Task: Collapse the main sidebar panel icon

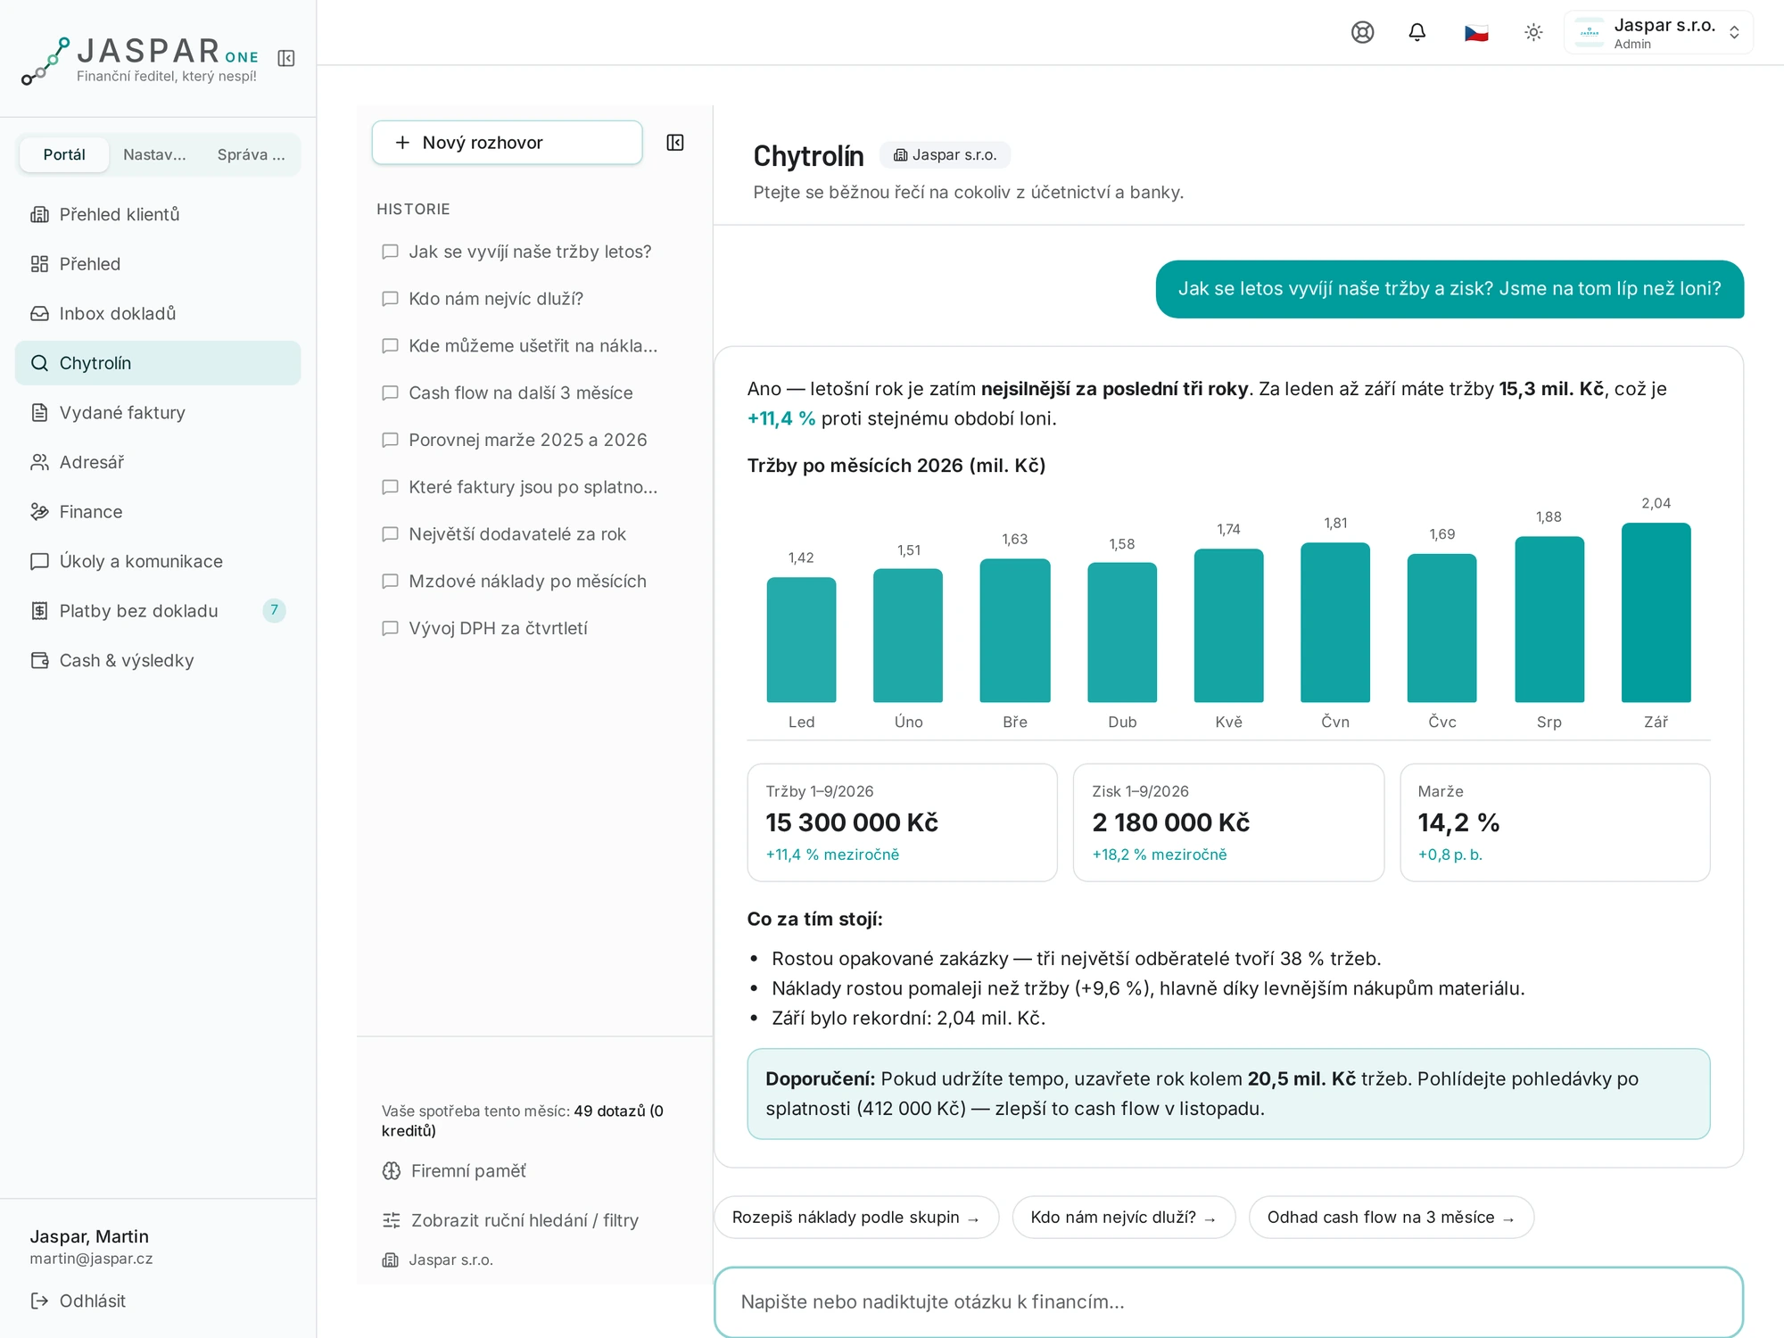Action: [x=286, y=58]
